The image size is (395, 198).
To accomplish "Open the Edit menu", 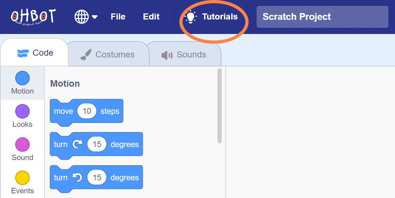I will pyautogui.click(x=151, y=16).
